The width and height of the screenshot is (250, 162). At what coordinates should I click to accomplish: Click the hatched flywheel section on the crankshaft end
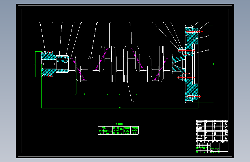192,64
